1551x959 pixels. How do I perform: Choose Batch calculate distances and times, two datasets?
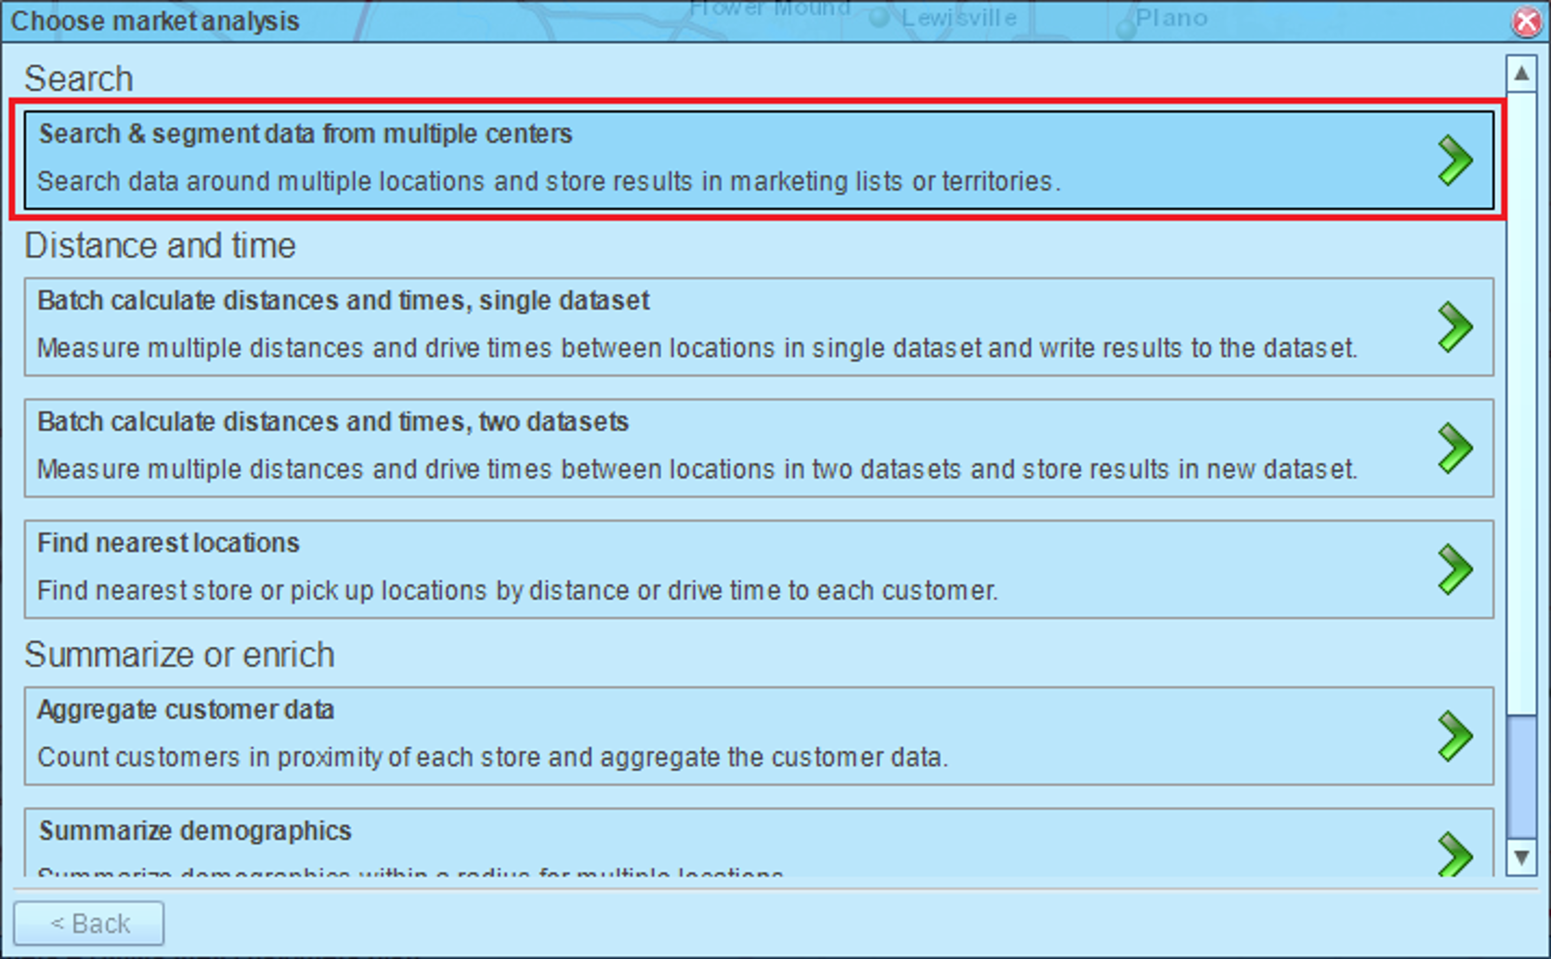coord(759,448)
